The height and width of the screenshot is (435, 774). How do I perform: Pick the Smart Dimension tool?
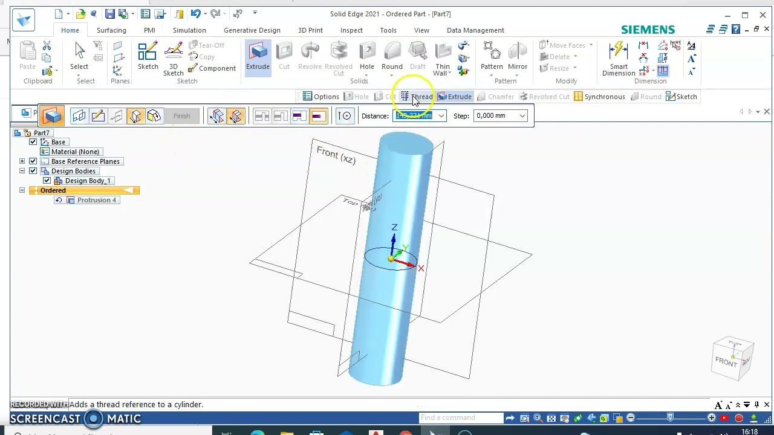619,59
